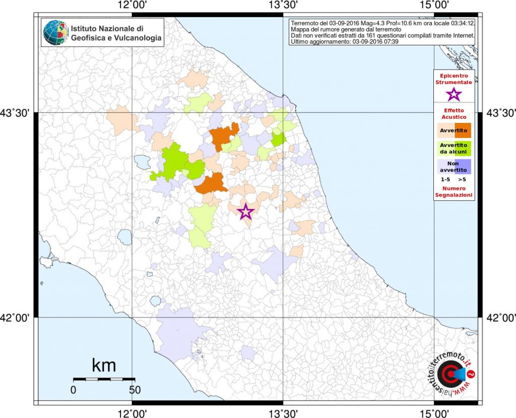This screenshot has height=418, width=516.
Task: Click the top 15°00' longitude label
Action: click(434, 5)
